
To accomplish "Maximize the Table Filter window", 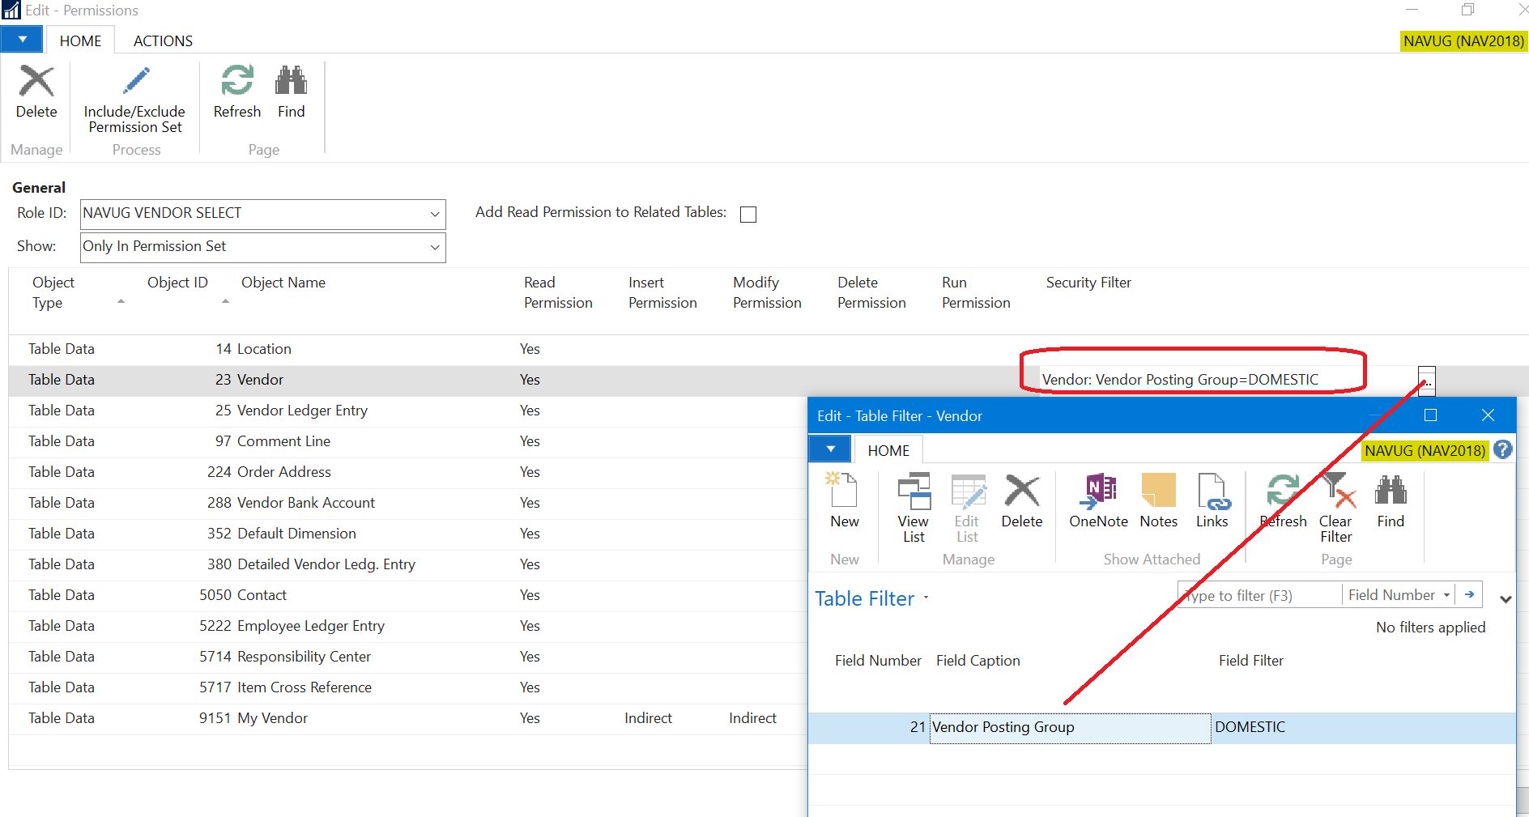I will [x=1430, y=415].
